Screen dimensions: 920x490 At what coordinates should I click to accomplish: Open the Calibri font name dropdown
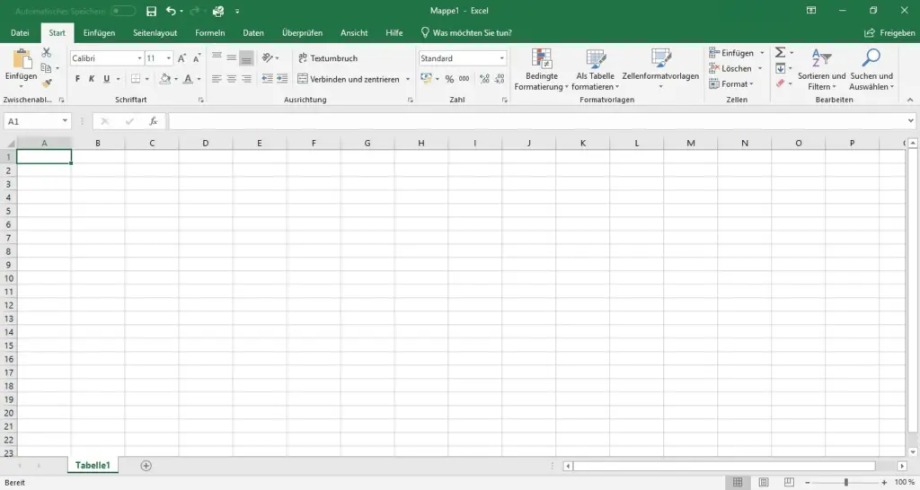(x=139, y=58)
